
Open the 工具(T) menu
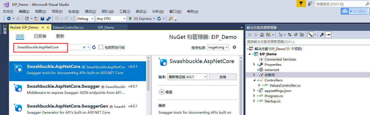[125, 12]
